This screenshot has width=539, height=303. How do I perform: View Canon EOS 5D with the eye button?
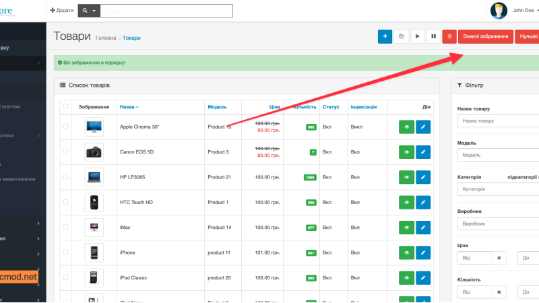coord(406,152)
